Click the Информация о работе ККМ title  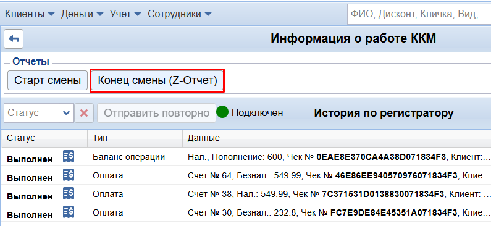pyautogui.click(x=353, y=38)
